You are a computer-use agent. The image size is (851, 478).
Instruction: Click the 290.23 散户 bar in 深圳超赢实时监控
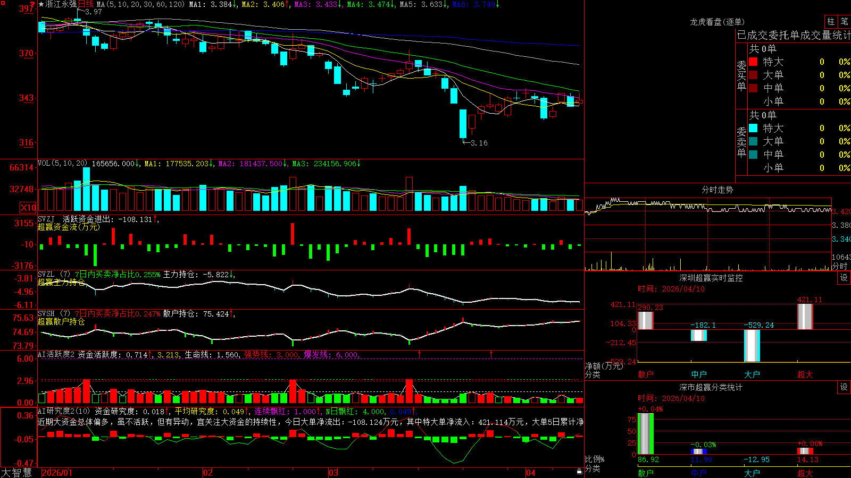pos(646,320)
